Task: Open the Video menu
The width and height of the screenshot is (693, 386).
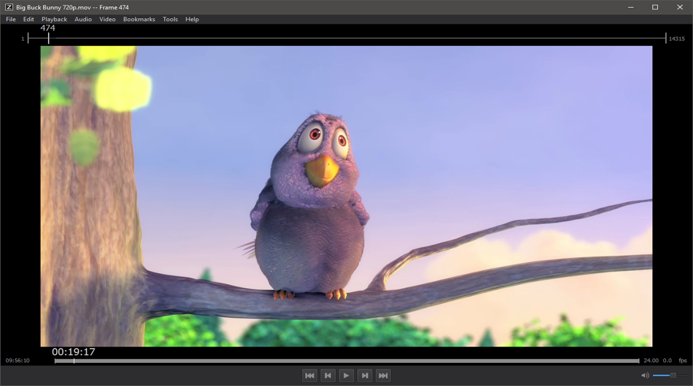Action: [107, 19]
